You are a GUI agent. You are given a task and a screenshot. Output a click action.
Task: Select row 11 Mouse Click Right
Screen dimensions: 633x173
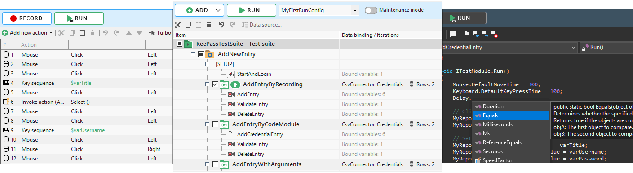pyautogui.click(x=86, y=149)
